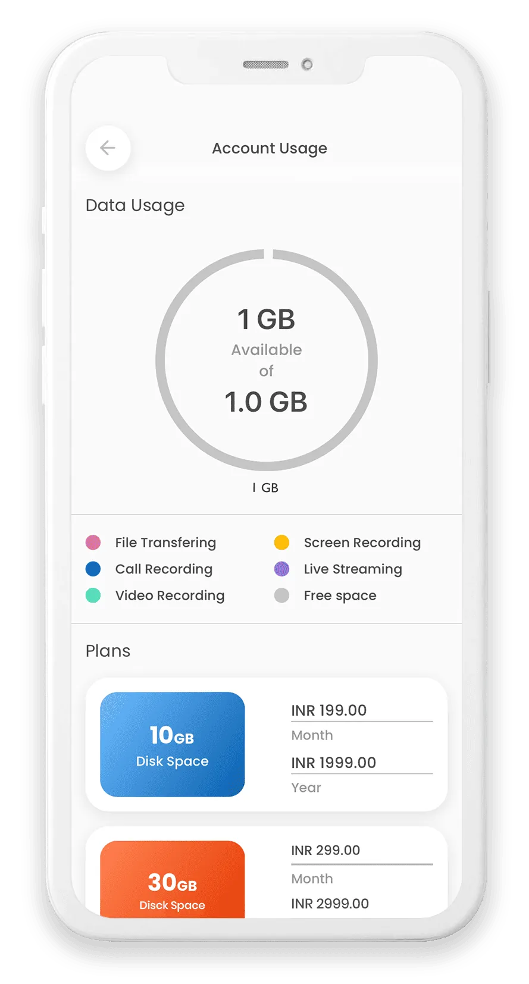Choose the INR 199.00 monthly price
The width and height of the screenshot is (529, 984).
(329, 710)
